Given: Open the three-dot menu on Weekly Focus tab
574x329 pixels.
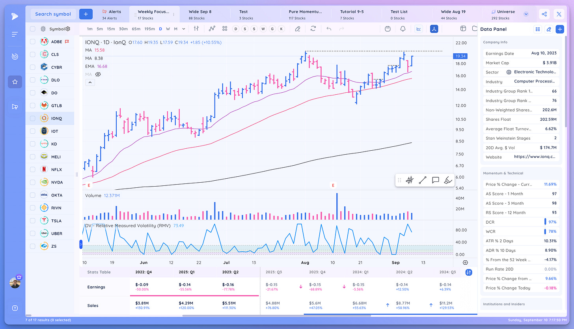Looking at the screenshot, I should pos(173,14).
